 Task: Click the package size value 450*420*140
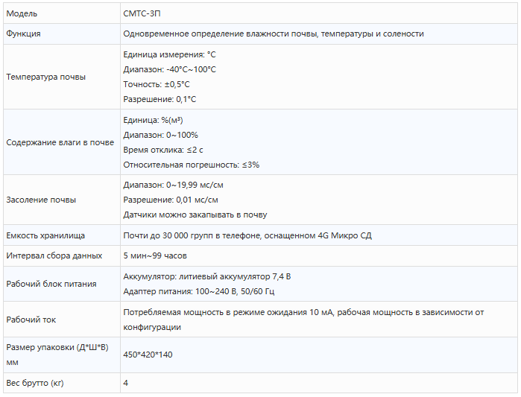point(148,355)
